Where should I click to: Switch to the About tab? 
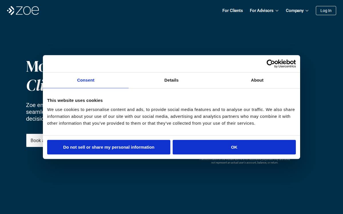[x=257, y=80]
